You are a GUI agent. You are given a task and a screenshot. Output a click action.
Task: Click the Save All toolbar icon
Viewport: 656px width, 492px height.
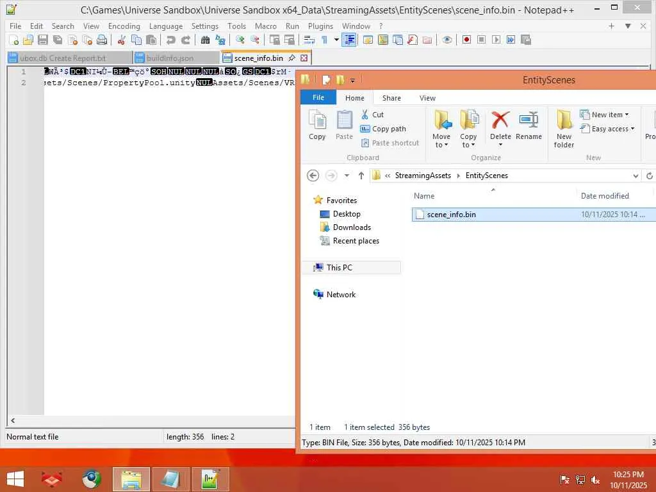(58, 40)
